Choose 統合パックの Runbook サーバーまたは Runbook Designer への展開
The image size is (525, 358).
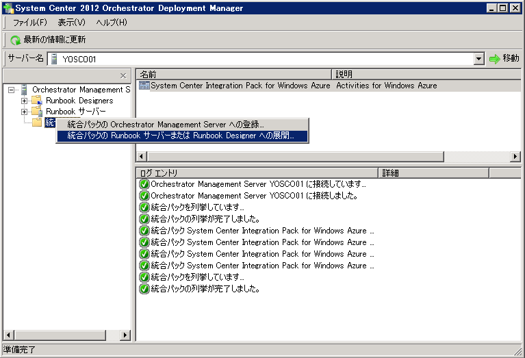tap(182, 136)
